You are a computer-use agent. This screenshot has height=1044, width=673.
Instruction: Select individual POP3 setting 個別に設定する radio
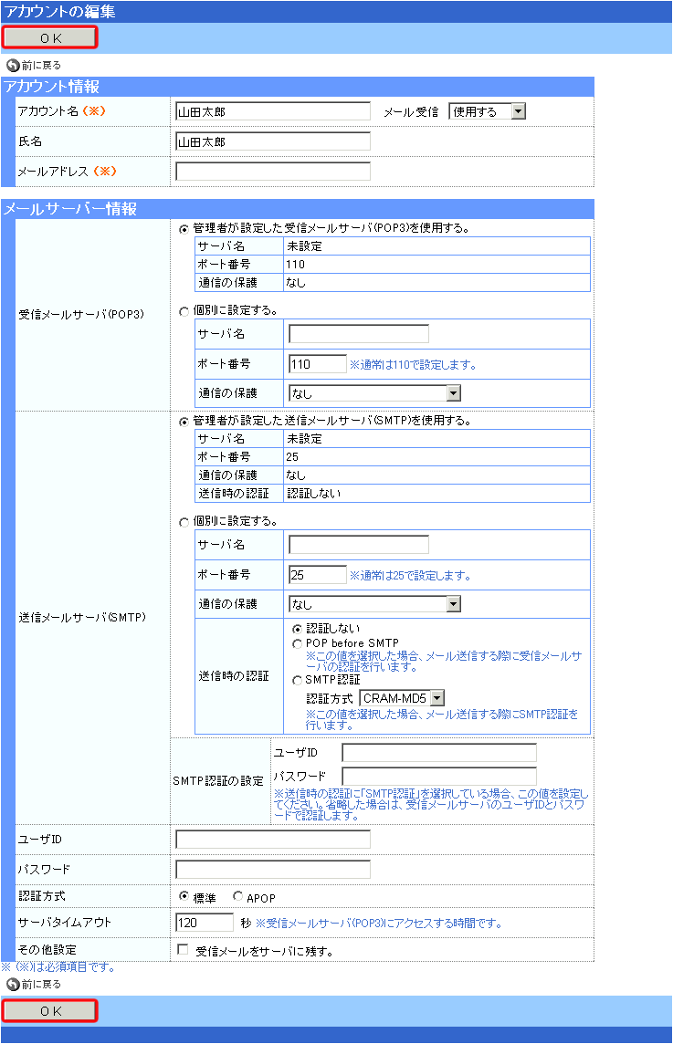(x=184, y=311)
